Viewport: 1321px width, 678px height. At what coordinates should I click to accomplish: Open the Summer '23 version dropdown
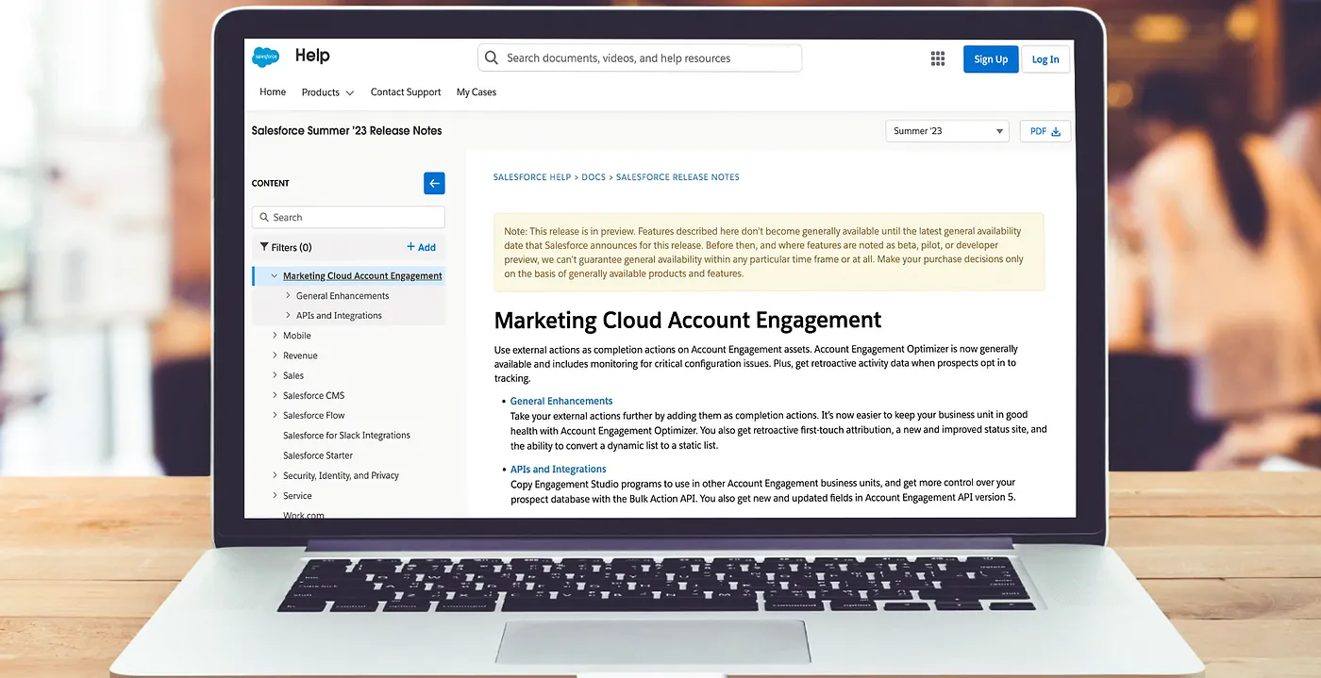click(947, 131)
